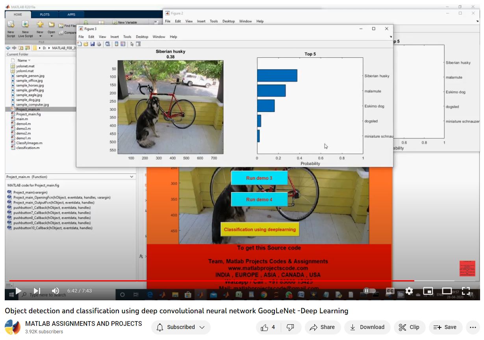The height and width of the screenshot is (340, 484).
Task: Like the video
Action: (x=268, y=327)
